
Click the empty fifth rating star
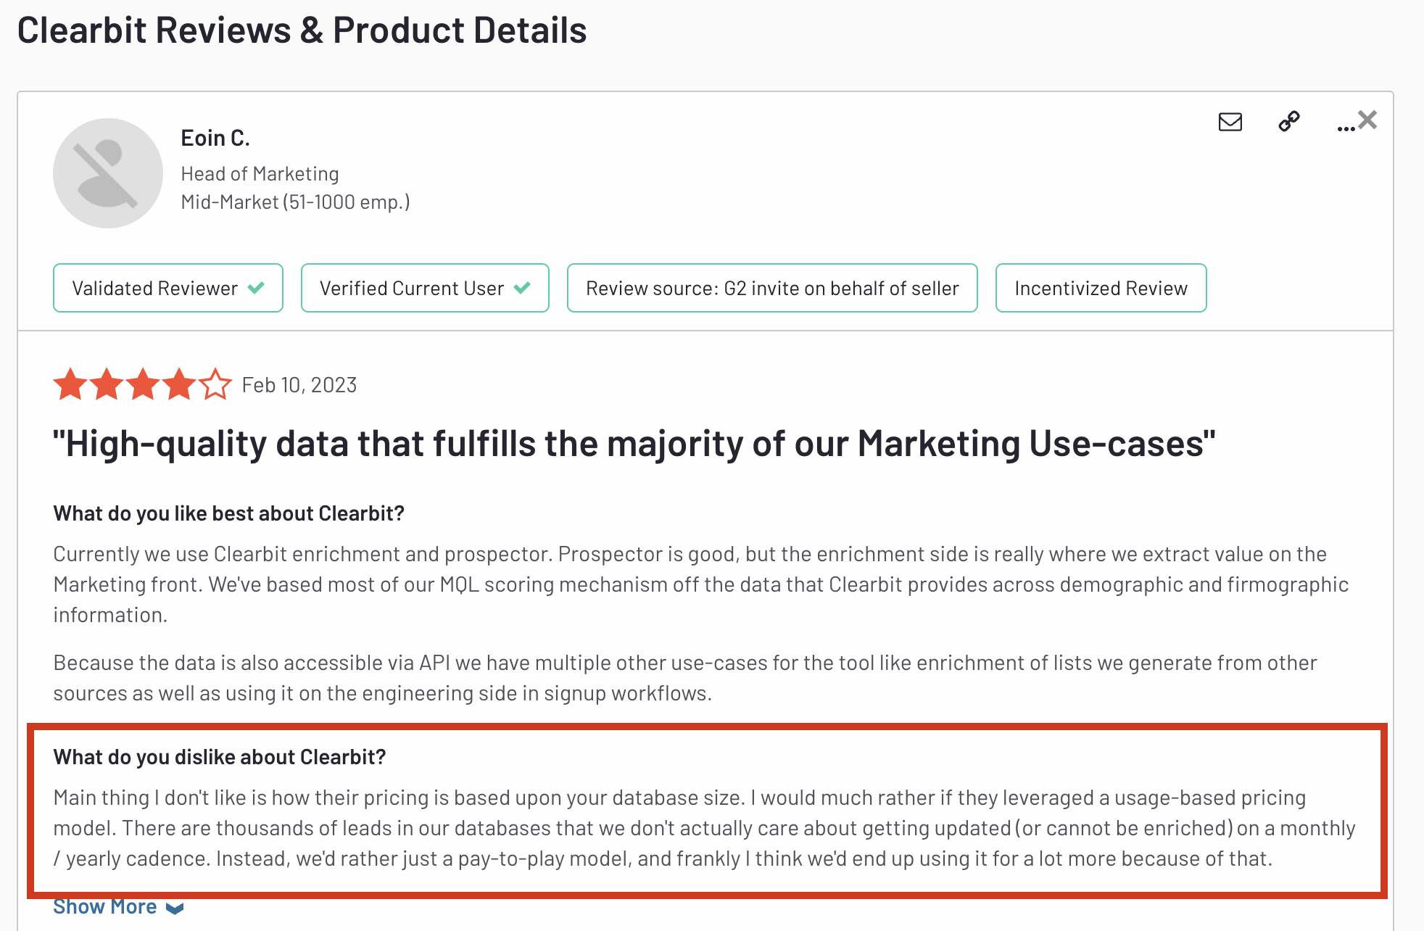tap(215, 384)
